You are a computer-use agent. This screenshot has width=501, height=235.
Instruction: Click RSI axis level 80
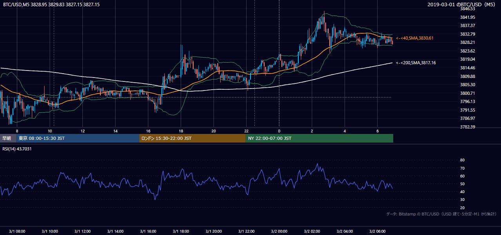tap(462, 160)
